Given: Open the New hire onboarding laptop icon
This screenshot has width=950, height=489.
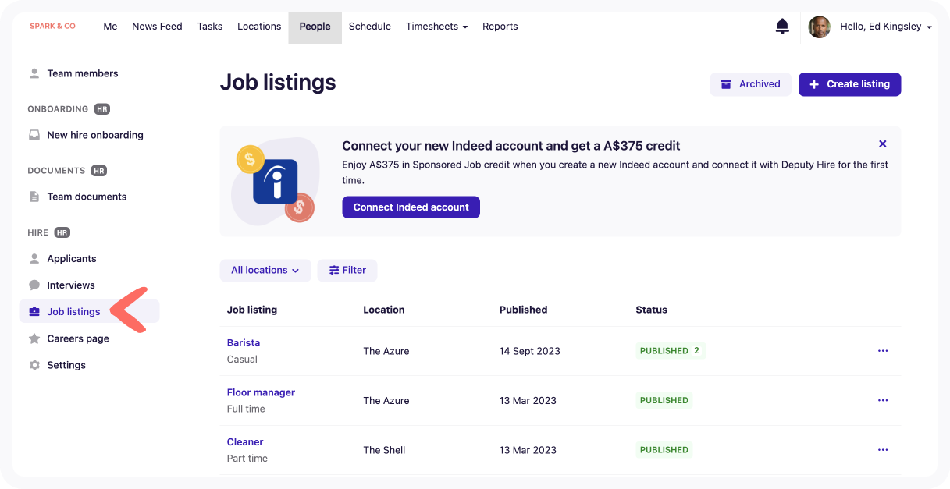Looking at the screenshot, I should (x=34, y=135).
